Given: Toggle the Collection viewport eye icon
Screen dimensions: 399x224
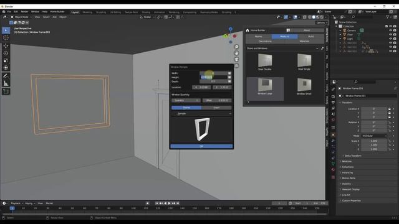Looking at the screenshot, I should pos(390,26).
